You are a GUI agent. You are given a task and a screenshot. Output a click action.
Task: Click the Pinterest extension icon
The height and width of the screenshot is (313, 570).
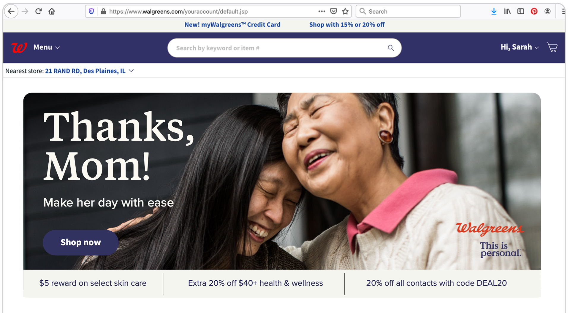point(534,12)
